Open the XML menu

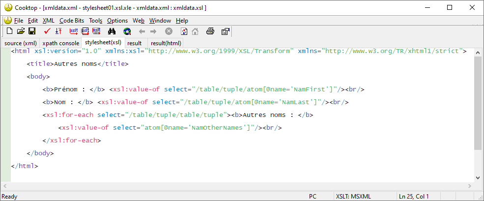49,21
